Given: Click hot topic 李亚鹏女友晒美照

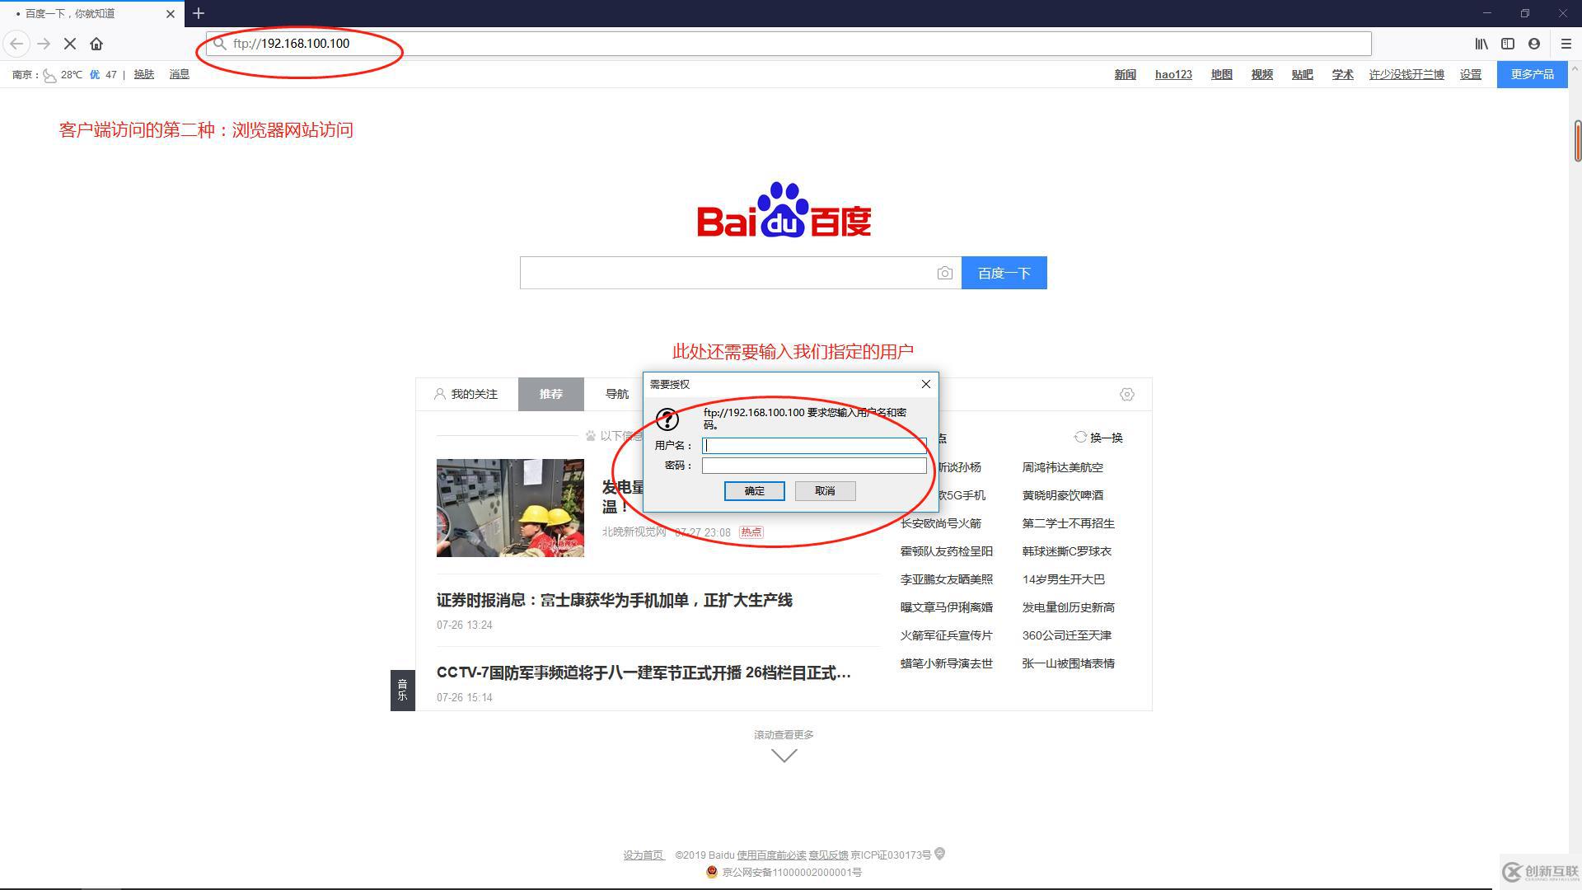Looking at the screenshot, I should (946, 579).
